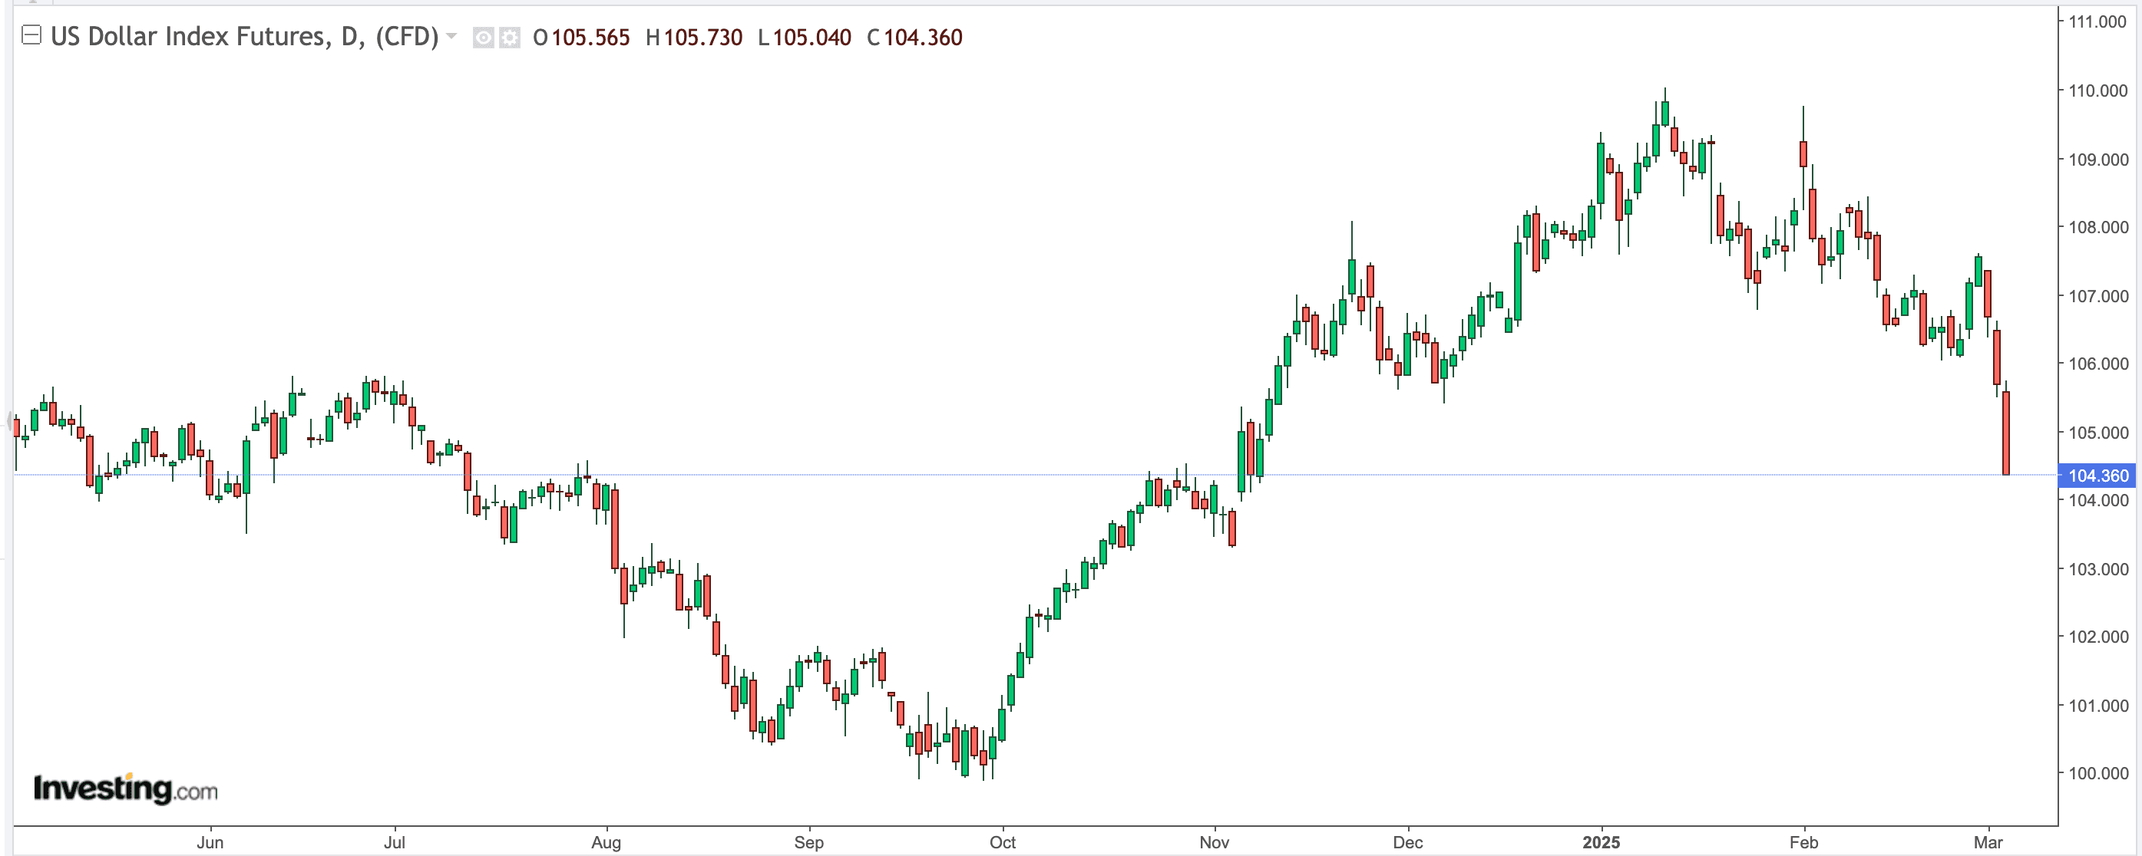
Task: Click the 2025 label on the time axis
Action: click(1601, 842)
